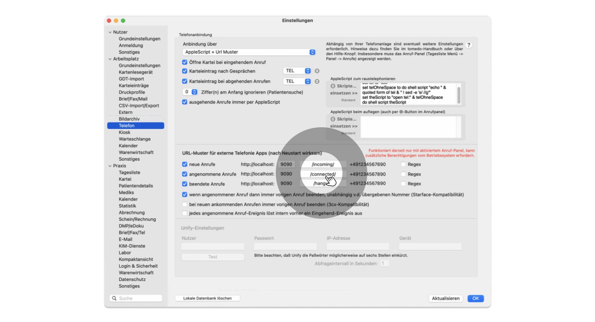Disable the neue Anrufe URL pattern
The image size is (595, 322).
coord(185,164)
